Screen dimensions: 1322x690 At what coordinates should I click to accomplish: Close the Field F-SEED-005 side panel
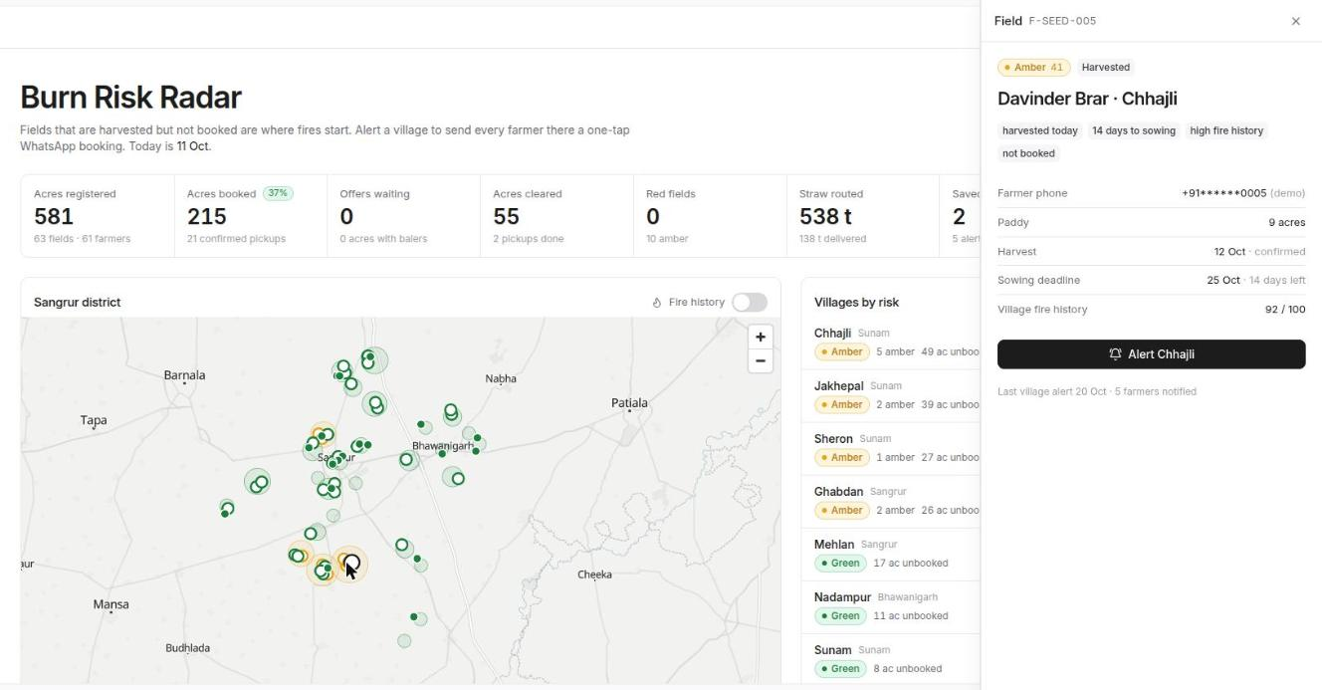click(1295, 21)
